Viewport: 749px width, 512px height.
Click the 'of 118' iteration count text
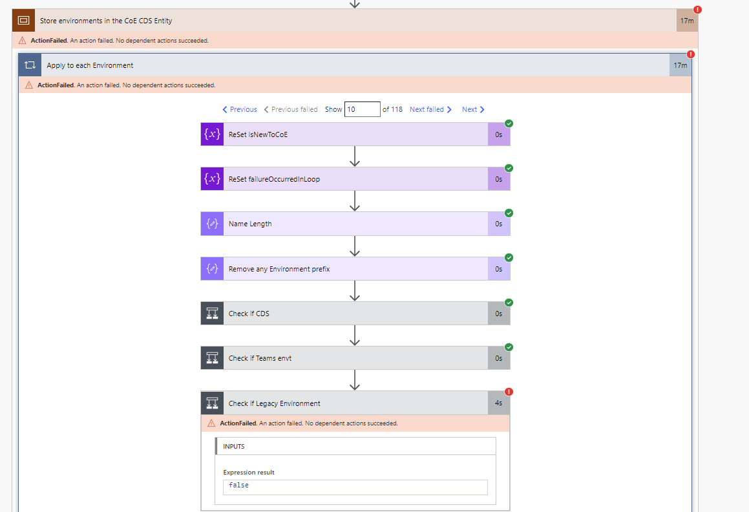[393, 109]
